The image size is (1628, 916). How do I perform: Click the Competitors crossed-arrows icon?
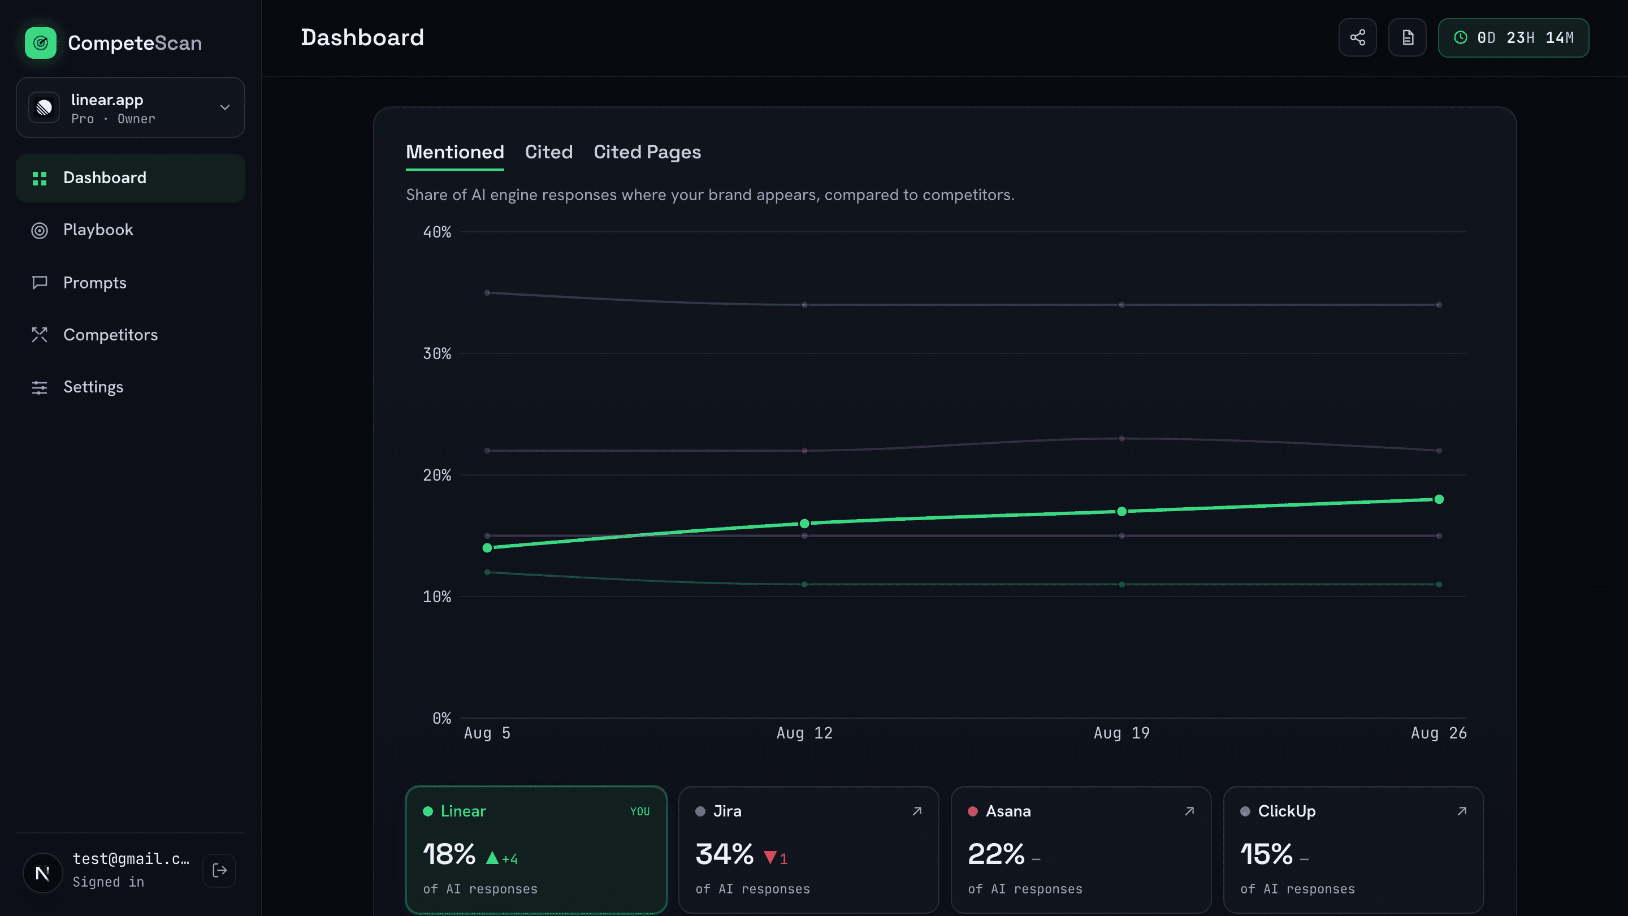tap(40, 335)
